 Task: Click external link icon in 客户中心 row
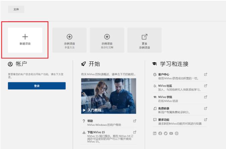[x=206, y=74]
